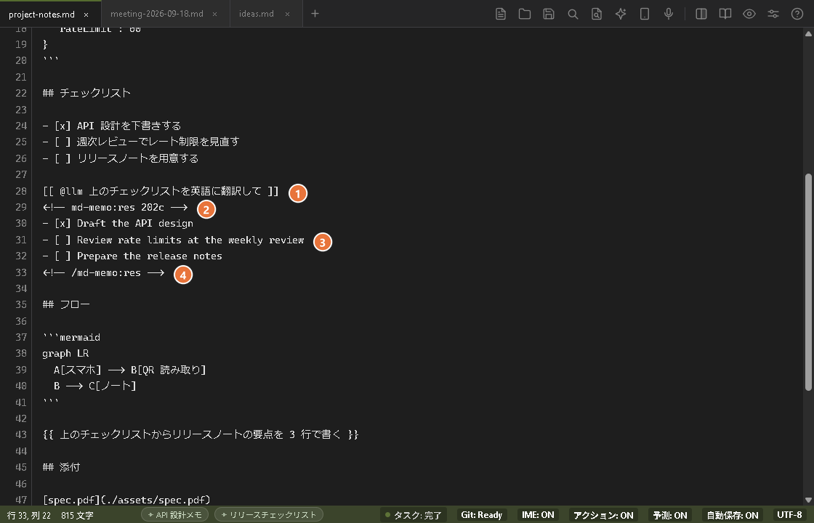Image resolution: width=814 pixels, height=523 pixels.
Task: Click the リリースチェックリスト chip
Action: click(x=269, y=515)
